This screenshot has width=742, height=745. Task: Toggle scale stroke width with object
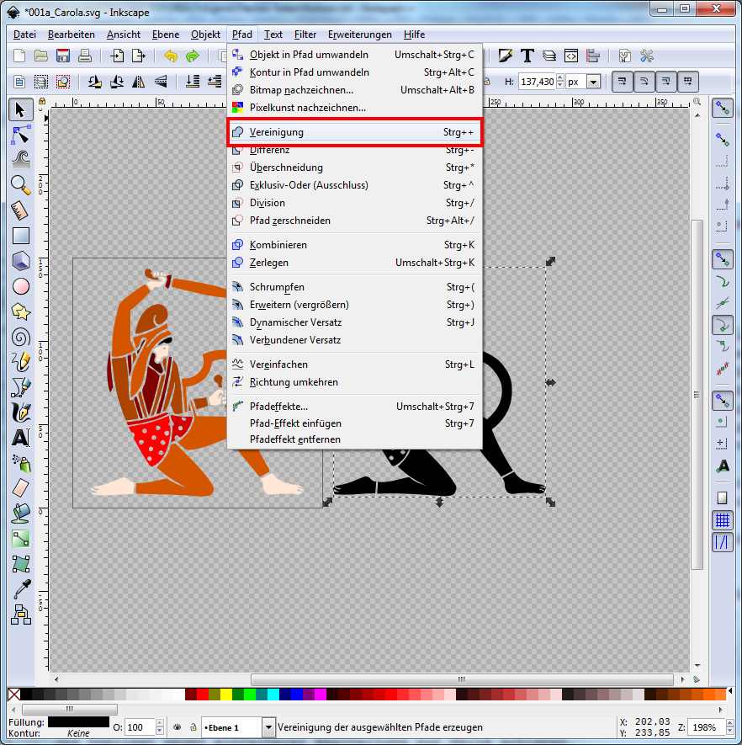tap(623, 82)
